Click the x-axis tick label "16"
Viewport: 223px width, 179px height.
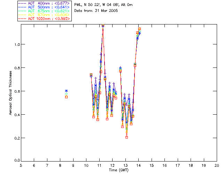point(165,165)
